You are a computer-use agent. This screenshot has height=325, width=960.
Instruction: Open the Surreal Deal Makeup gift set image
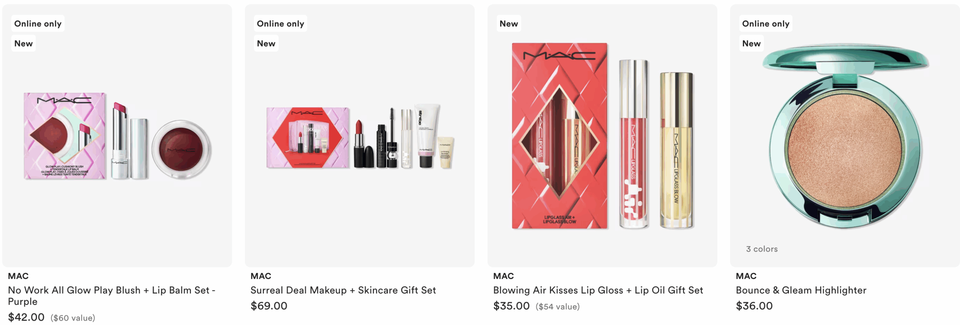360,137
